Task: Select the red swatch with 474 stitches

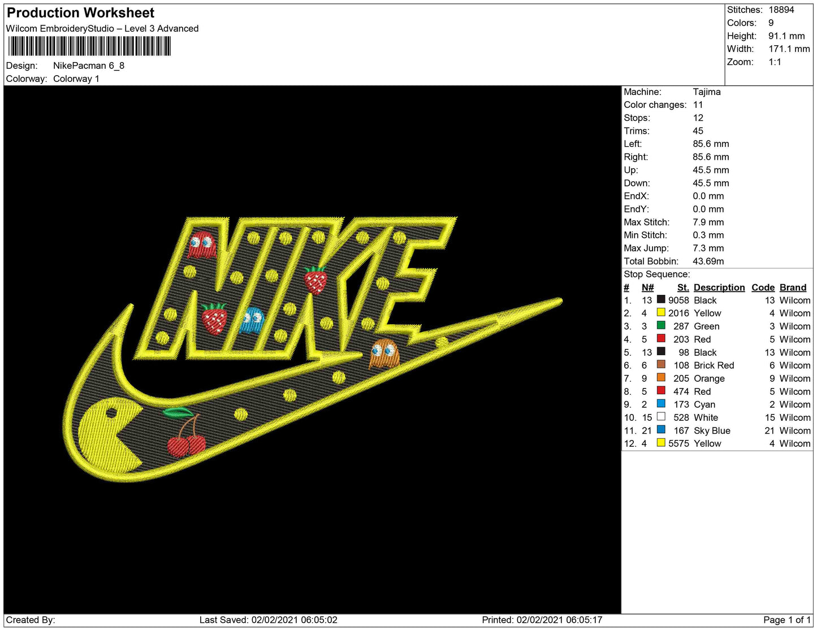Action: pyautogui.click(x=661, y=390)
